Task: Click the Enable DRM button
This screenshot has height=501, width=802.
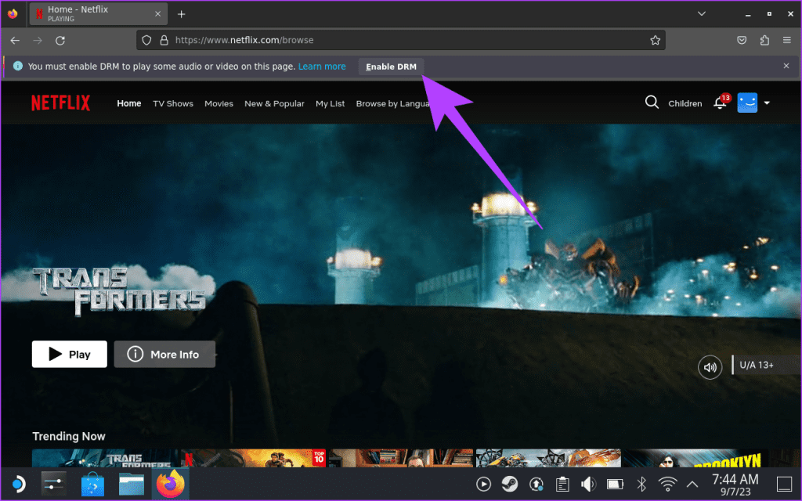Action: [x=390, y=67]
